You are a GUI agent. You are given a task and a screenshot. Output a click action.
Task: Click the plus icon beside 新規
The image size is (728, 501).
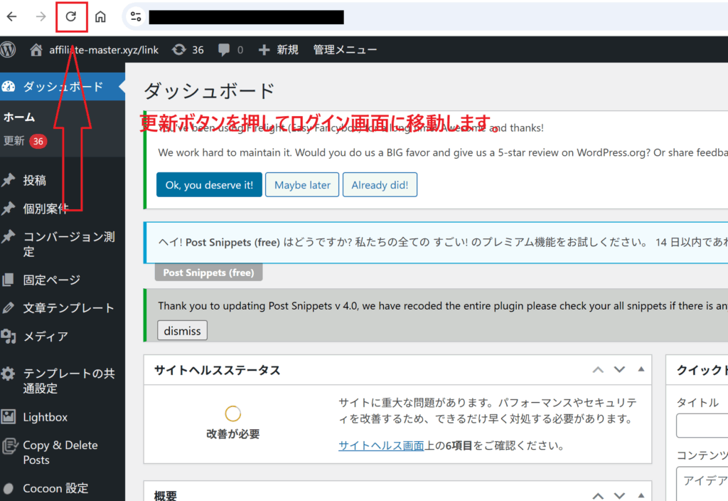tap(264, 50)
